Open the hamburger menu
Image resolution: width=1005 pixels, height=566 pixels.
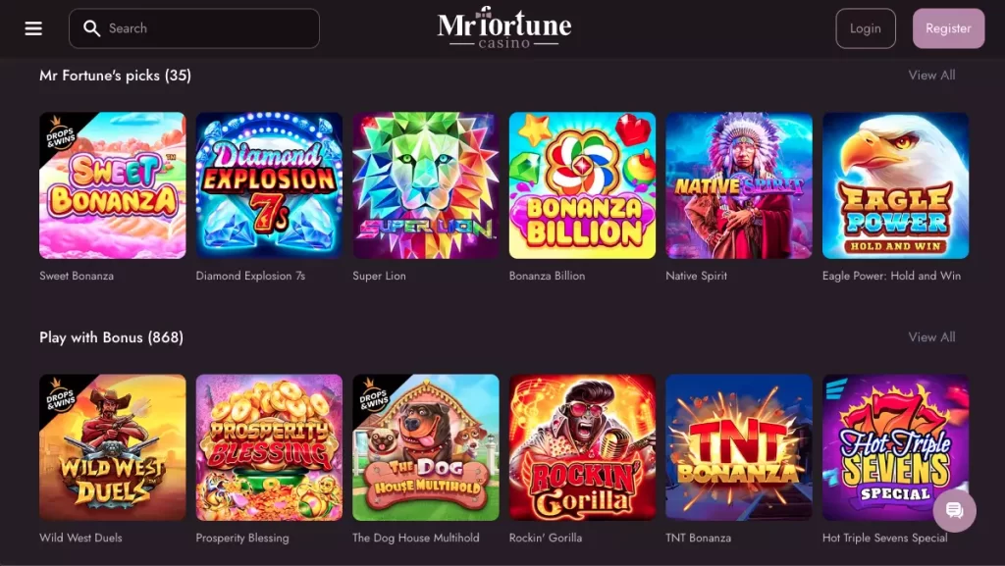(x=33, y=28)
